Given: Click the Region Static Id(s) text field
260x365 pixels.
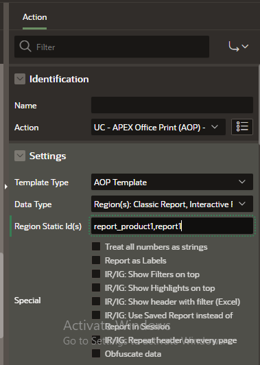Looking at the screenshot, I should [172, 226].
